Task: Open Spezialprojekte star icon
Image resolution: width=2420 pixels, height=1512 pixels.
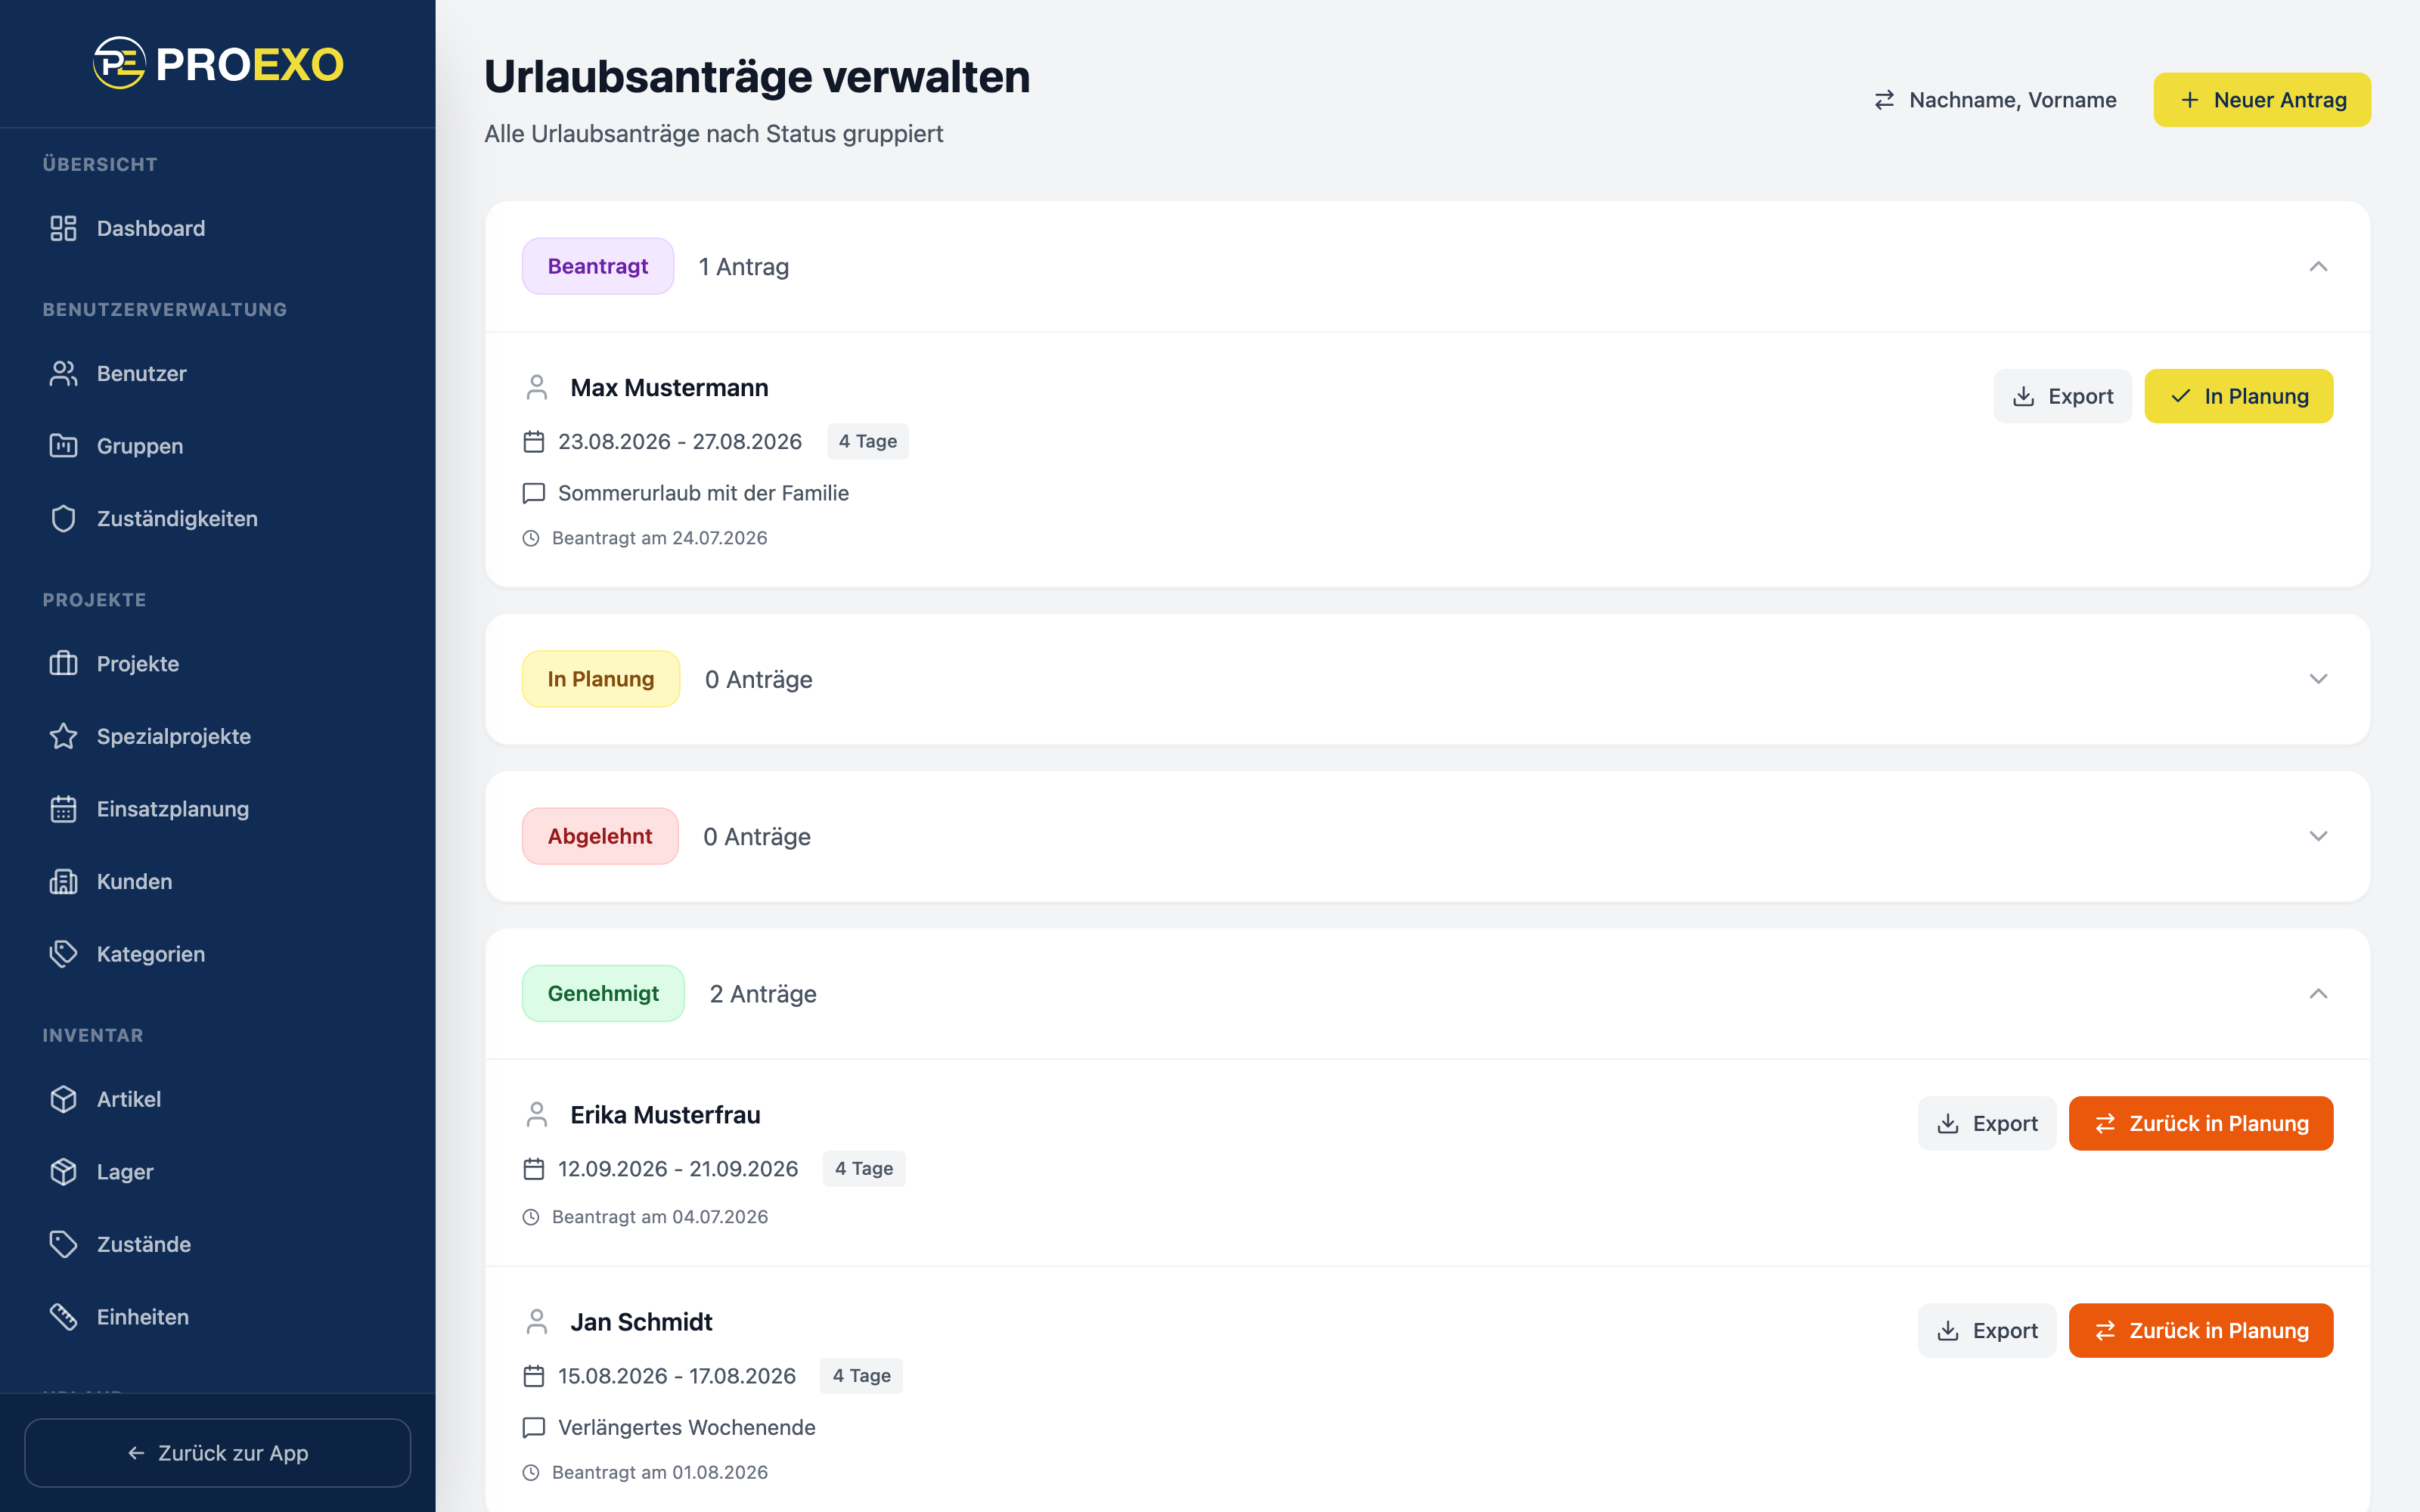Action: pos(63,736)
